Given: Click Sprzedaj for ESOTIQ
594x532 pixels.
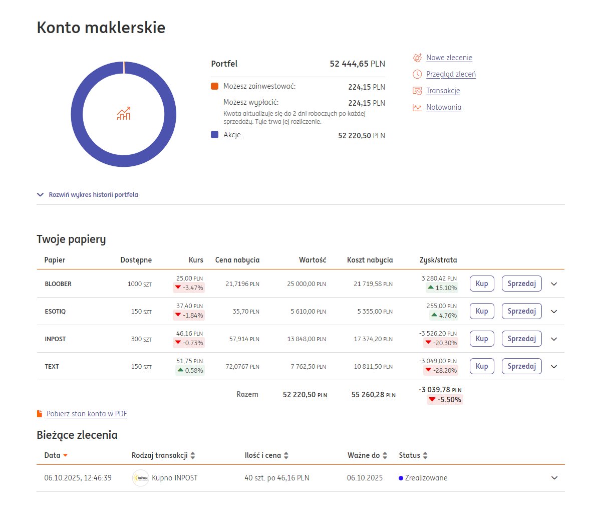Looking at the screenshot, I should [522, 311].
